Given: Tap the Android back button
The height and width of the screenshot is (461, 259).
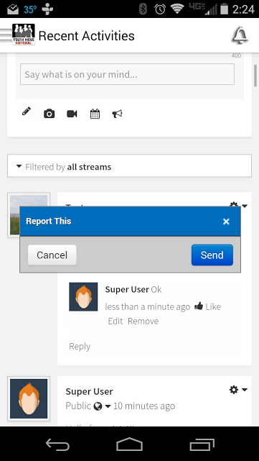Looking at the screenshot, I should click(x=57, y=444).
